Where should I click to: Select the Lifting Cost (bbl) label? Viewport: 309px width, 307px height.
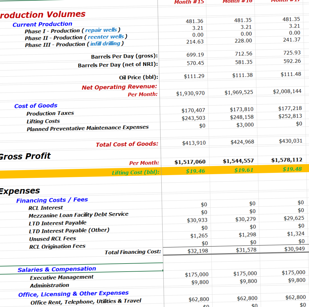pos(136,172)
